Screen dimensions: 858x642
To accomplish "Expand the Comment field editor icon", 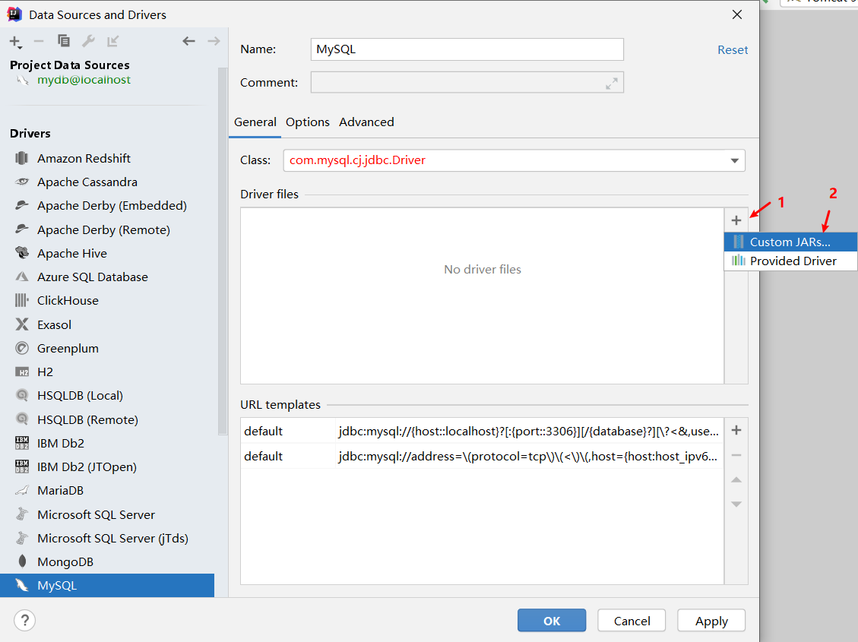I will pos(611,83).
